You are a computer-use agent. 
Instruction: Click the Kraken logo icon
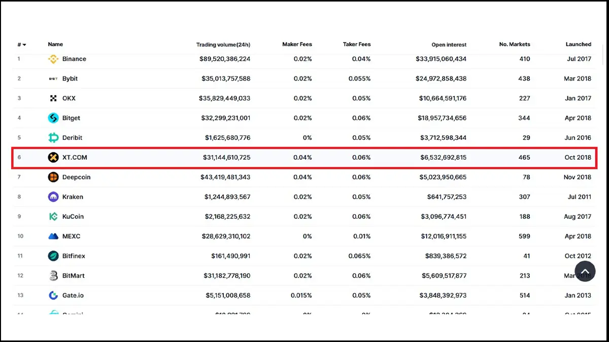53,197
